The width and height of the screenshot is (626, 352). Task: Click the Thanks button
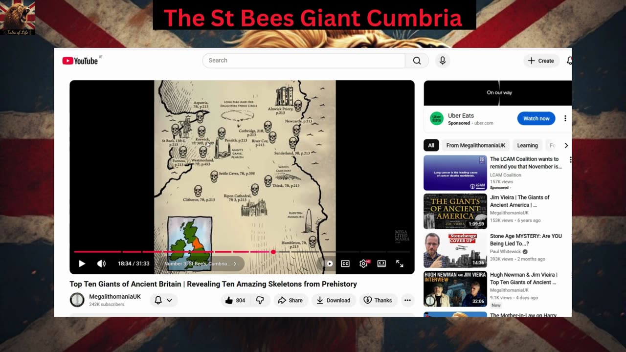pos(378,300)
